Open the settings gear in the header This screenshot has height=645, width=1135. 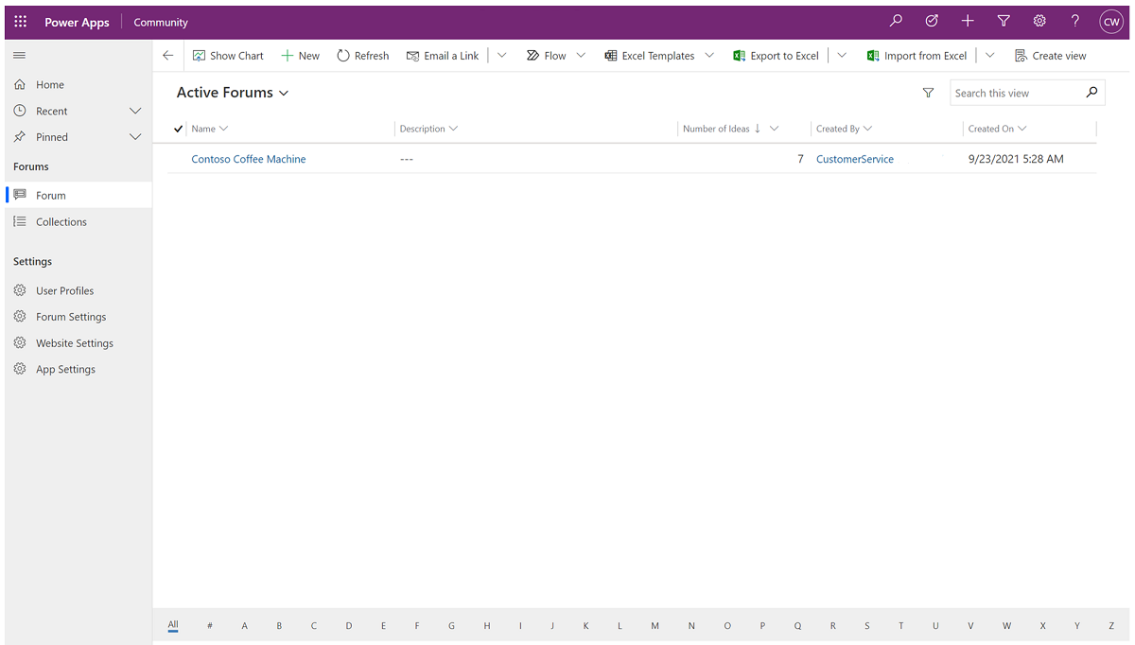1039,21
